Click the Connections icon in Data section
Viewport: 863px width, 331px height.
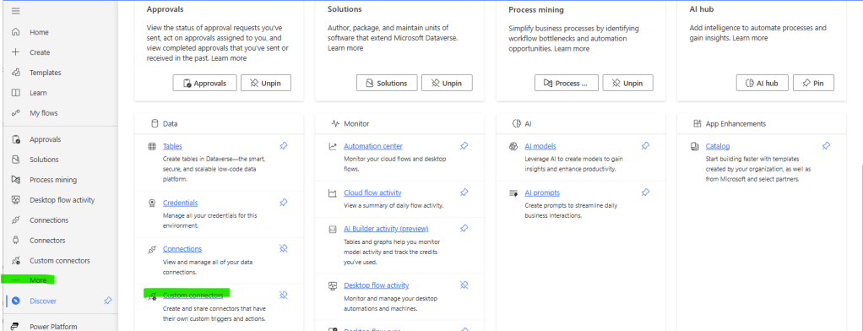[x=152, y=249]
